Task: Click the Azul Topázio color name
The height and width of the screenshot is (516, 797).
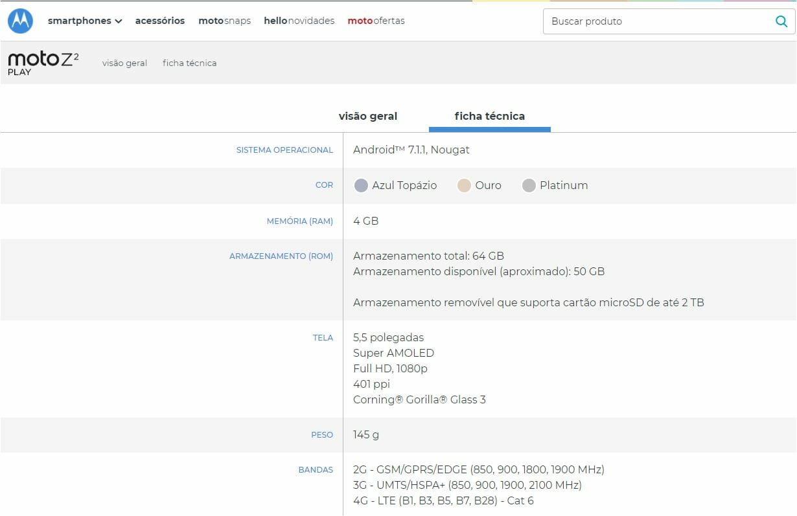Action: tap(404, 186)
